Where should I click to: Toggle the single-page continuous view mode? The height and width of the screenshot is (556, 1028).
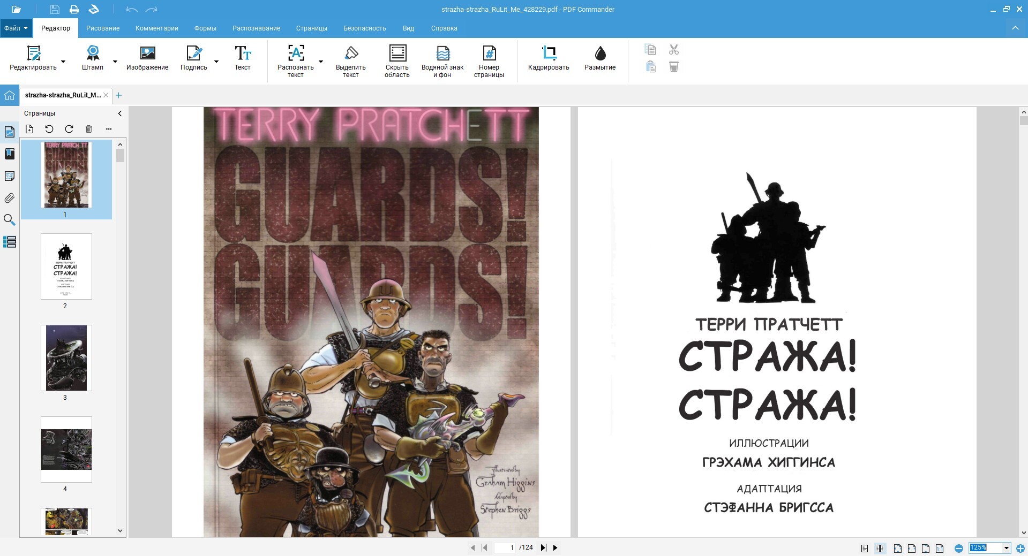[x=864, y=548]
